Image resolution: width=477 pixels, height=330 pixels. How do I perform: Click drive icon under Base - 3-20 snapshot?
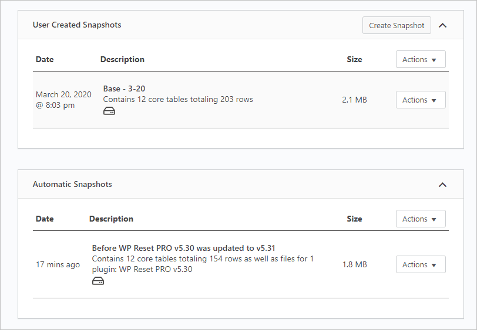(109, 111)
